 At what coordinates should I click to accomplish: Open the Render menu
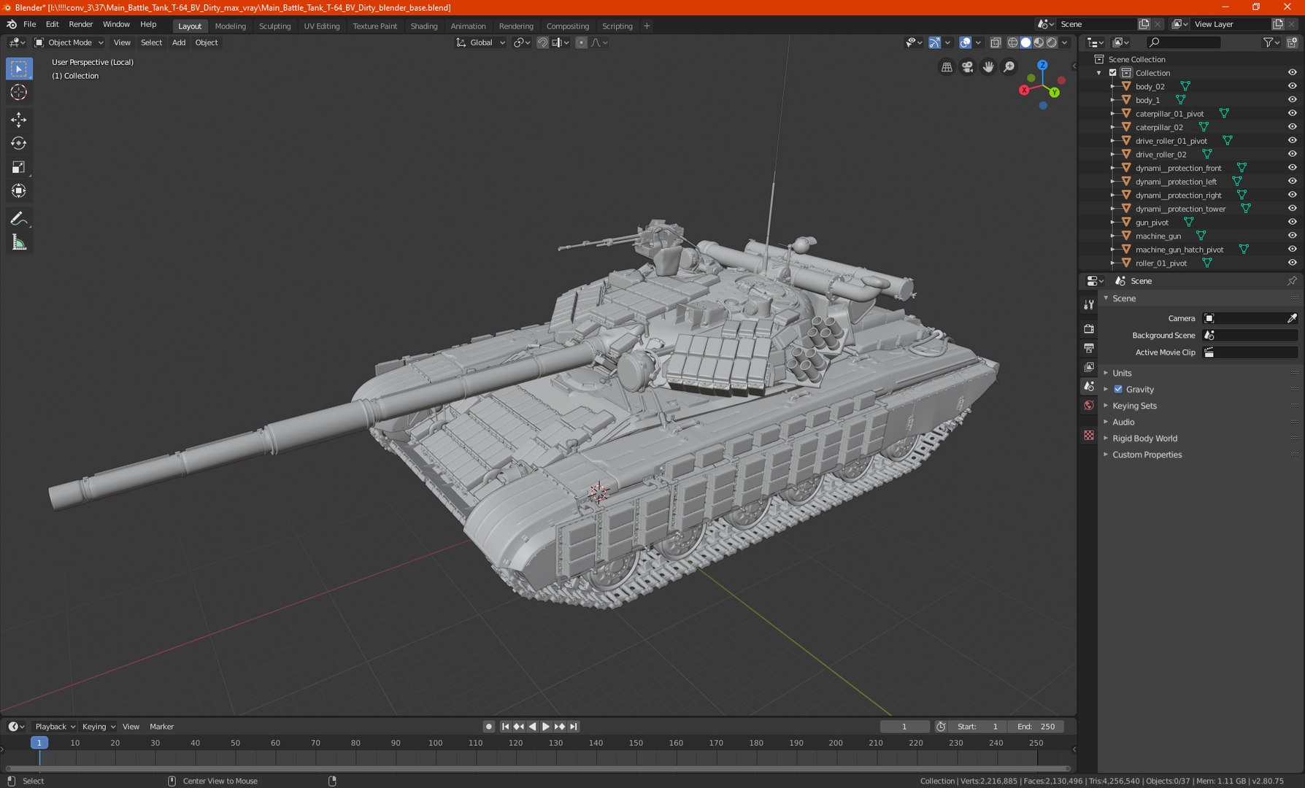click(81, 24)
